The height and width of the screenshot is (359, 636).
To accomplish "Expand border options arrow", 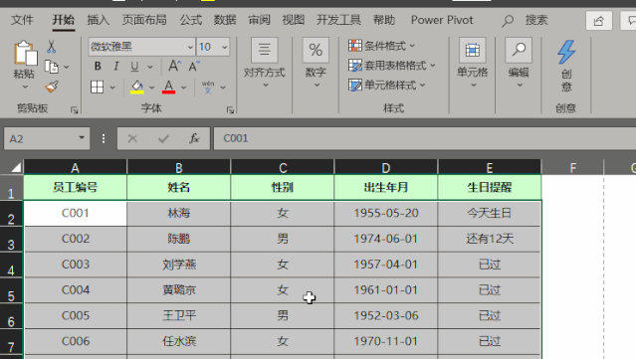I will [112, 88].
